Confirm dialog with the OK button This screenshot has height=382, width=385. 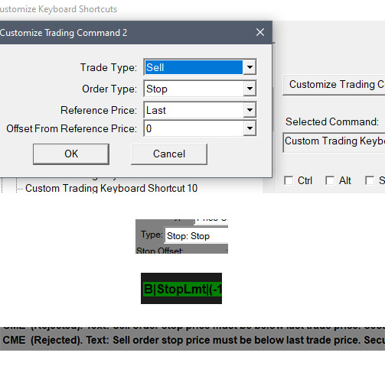click(71, 154)
